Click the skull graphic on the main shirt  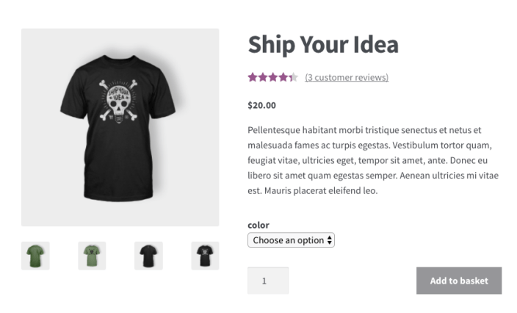point(119,101)
